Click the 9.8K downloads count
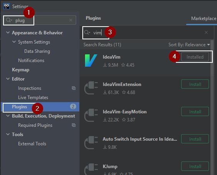This screenshot has height=175, width=217. [x=110, y=147]
